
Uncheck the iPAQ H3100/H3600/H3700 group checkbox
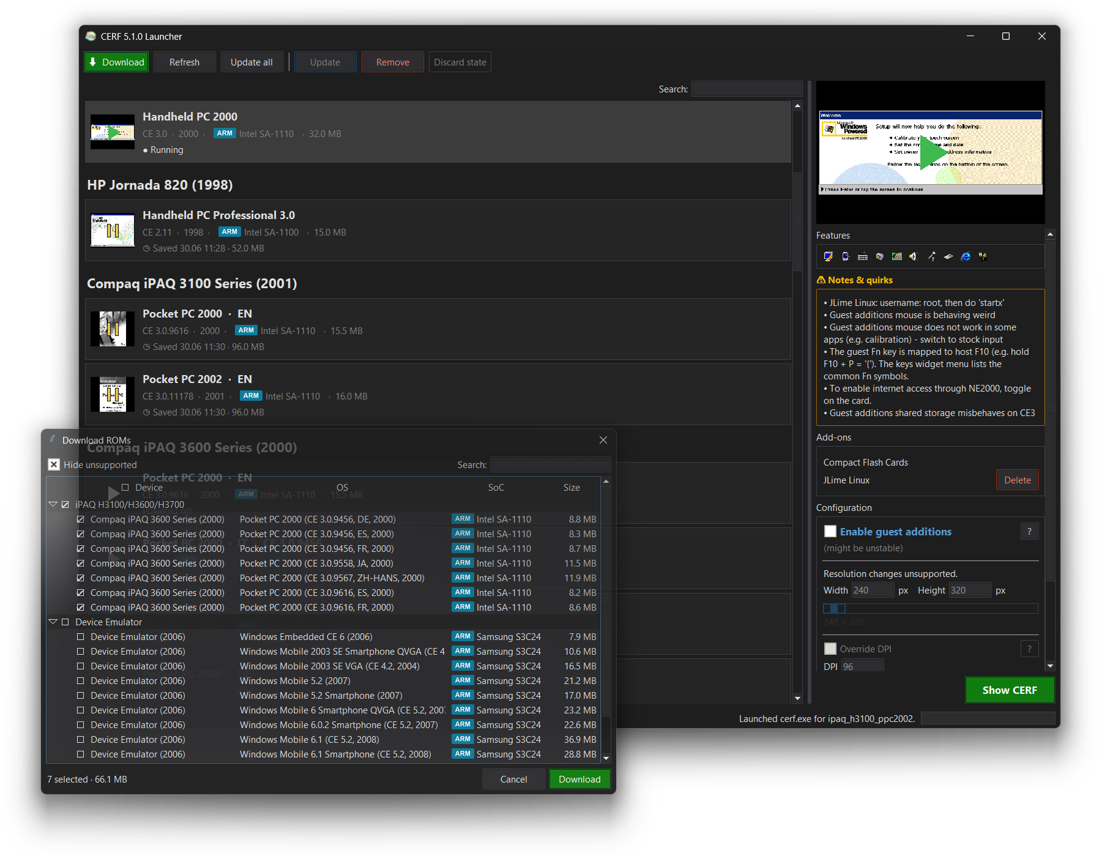65,505
